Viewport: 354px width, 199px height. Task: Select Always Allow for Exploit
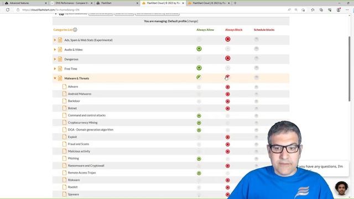click(x=199, y=137)
